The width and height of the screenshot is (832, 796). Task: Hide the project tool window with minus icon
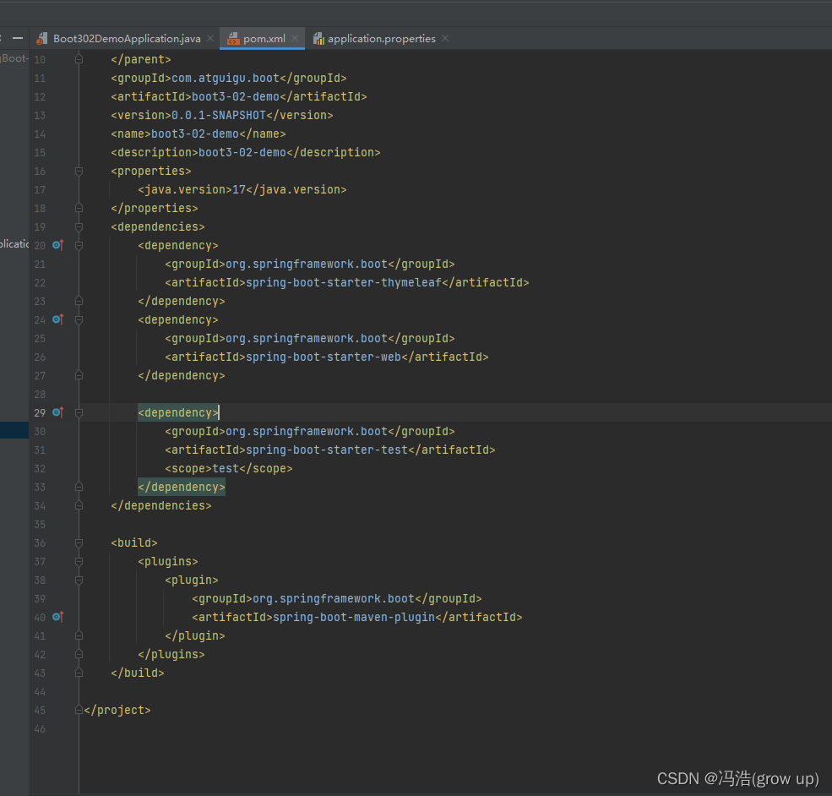point(18,38)
